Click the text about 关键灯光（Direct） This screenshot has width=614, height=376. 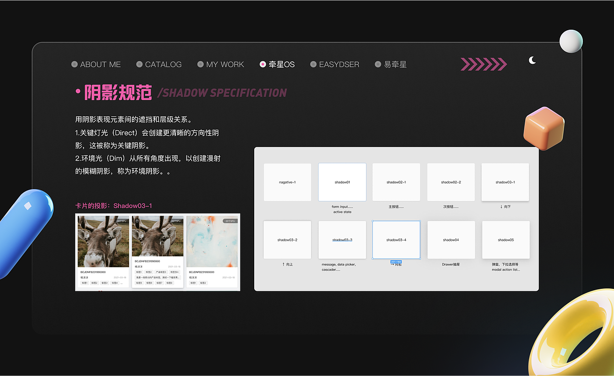147,139
